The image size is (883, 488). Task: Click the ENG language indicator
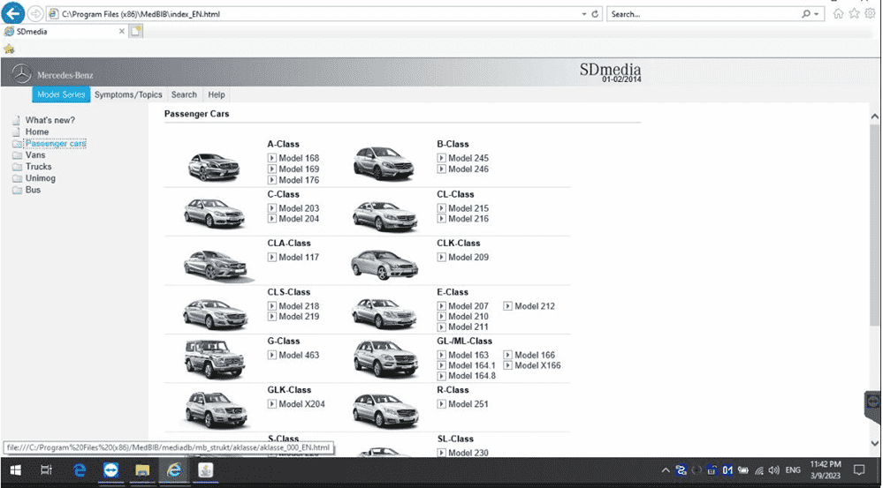tap(793, 470)
